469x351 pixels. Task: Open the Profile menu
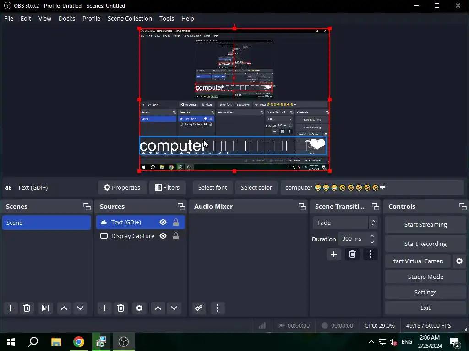[91, 18]
